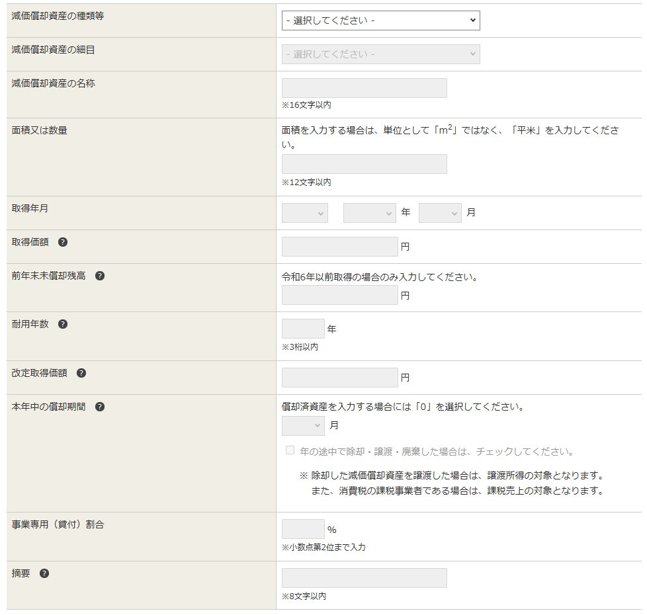647x615 pixels.
Task: Click the 前年末未償却残高 amount field
Action: coord(339,295)
